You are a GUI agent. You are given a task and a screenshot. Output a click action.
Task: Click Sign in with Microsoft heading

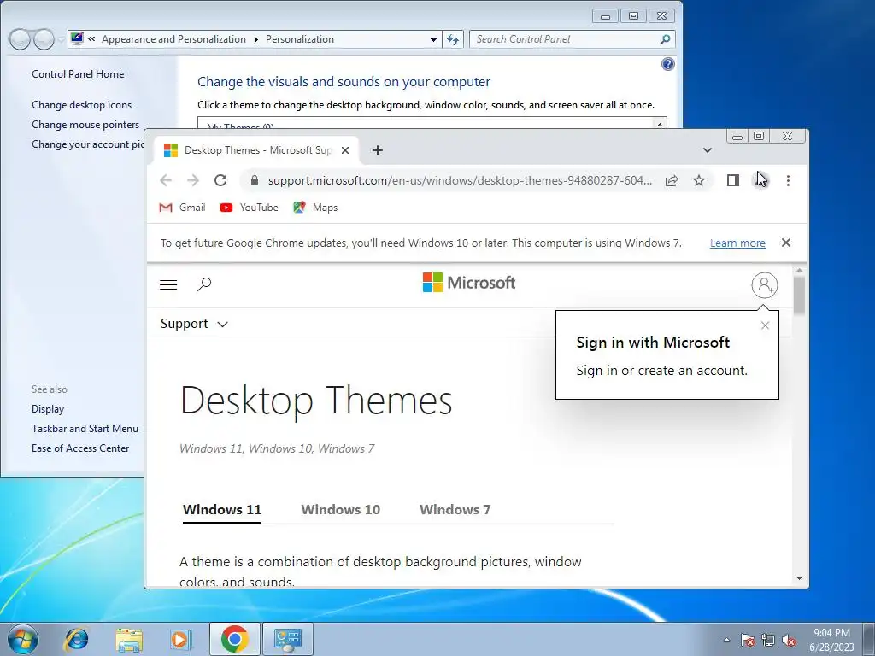pyautogui.click(x=653, y=342)
